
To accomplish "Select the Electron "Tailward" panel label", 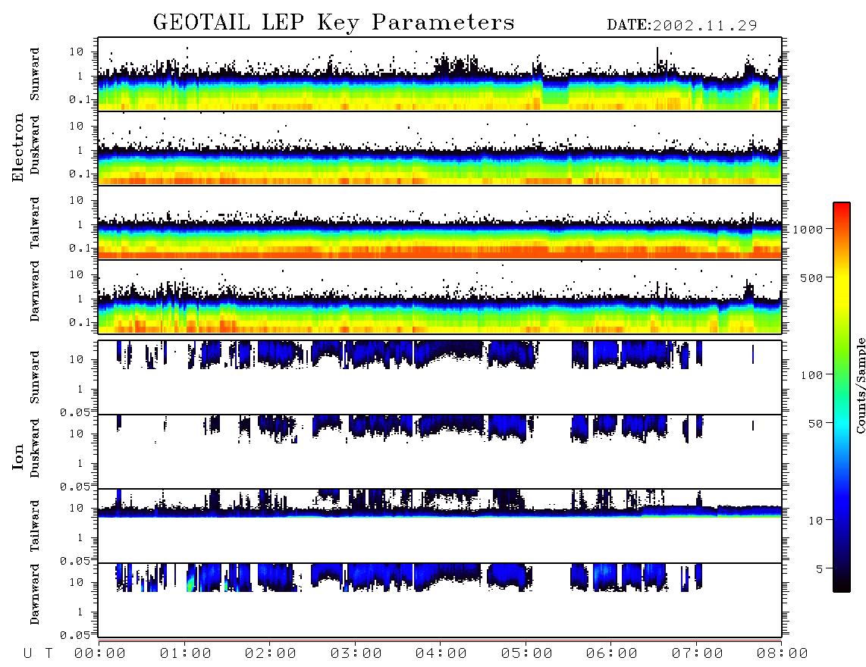I will pyautogui.click(x=35, y=222).
